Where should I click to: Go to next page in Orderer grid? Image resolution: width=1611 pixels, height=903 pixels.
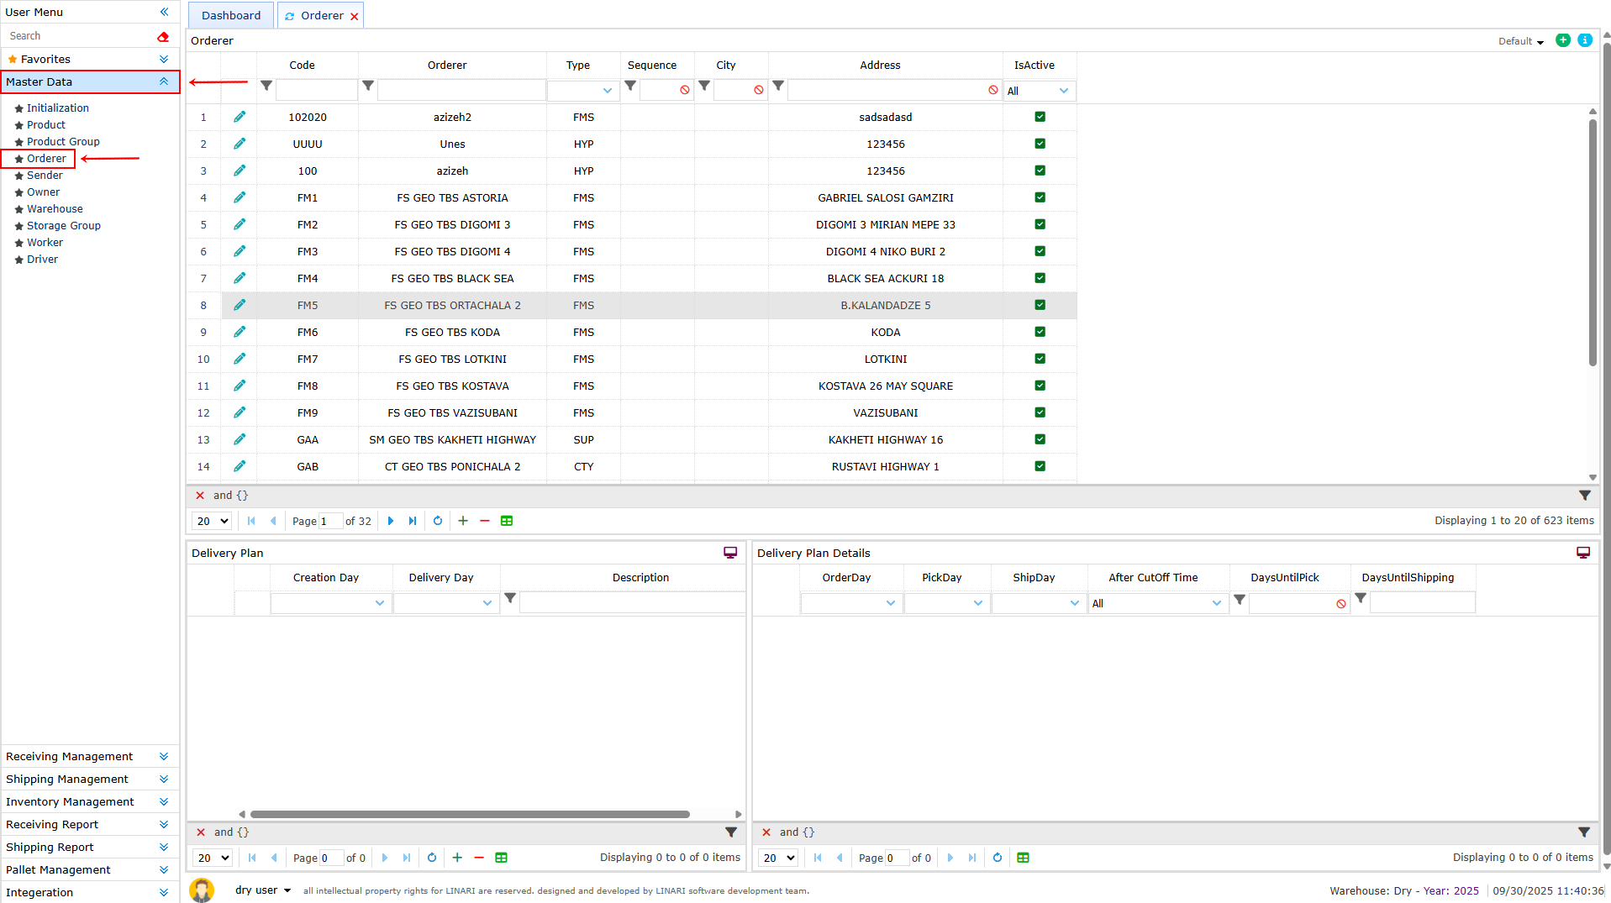[x=391, y=521]
